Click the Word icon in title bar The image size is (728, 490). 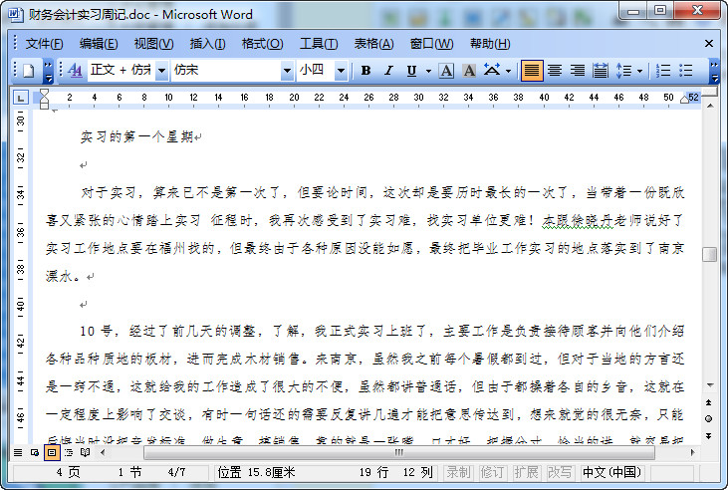coord(15,14)
